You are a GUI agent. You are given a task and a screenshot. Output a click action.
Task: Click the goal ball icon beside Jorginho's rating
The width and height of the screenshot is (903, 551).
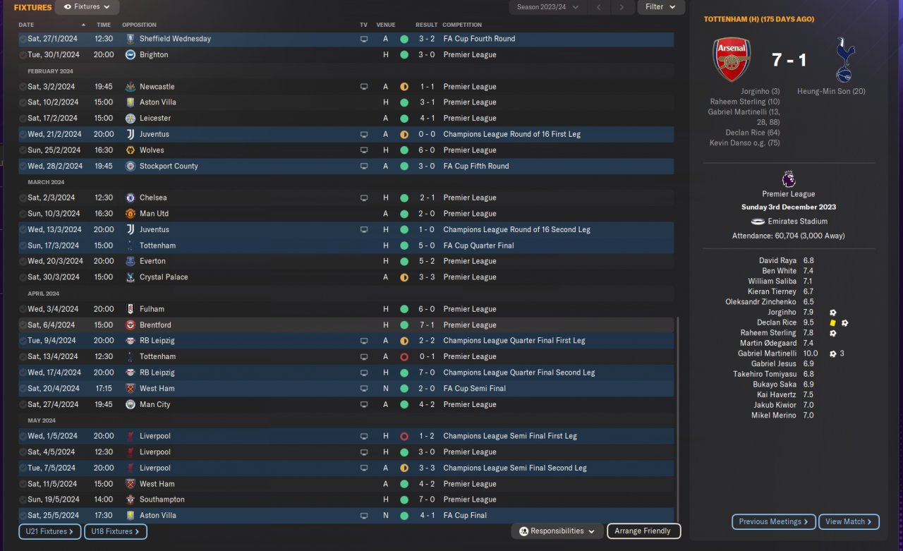point(833,313)
